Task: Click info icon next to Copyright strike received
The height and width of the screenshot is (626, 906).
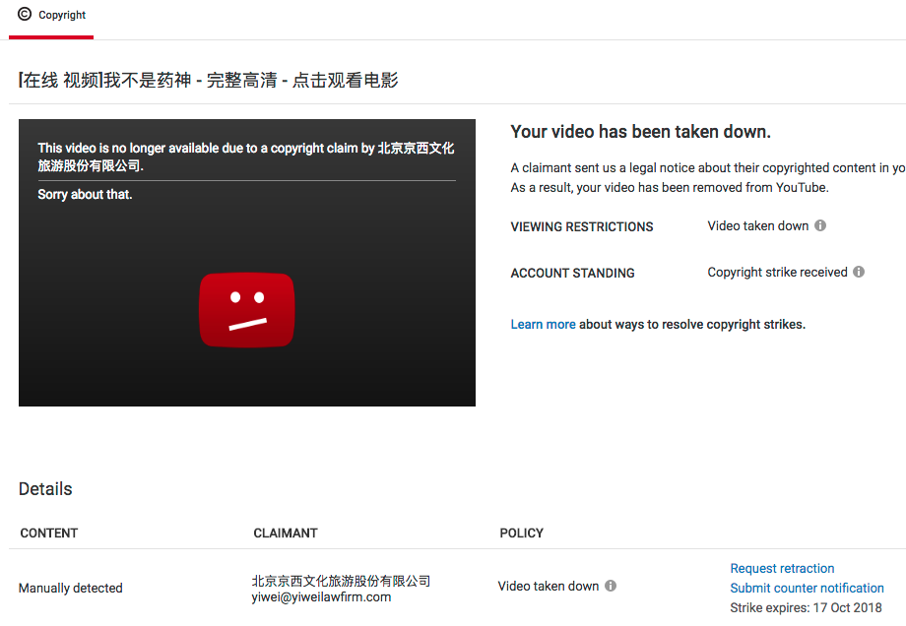Action: [x=859, y=273]
